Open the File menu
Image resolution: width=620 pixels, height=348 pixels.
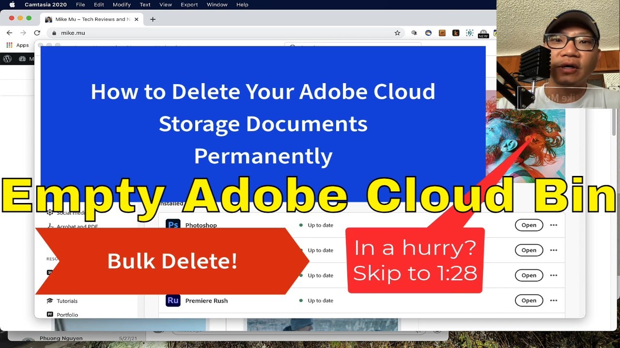pyautogui.click(x=80, y=4)
